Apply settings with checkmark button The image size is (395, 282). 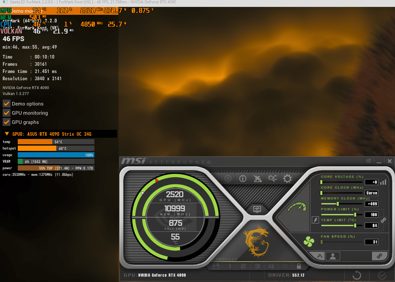click(382, 275)
